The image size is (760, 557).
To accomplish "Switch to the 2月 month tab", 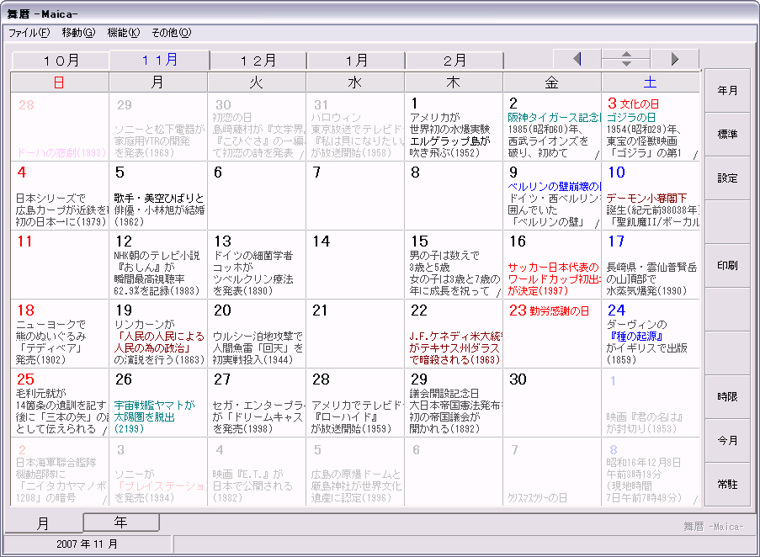I will point(454,61).
